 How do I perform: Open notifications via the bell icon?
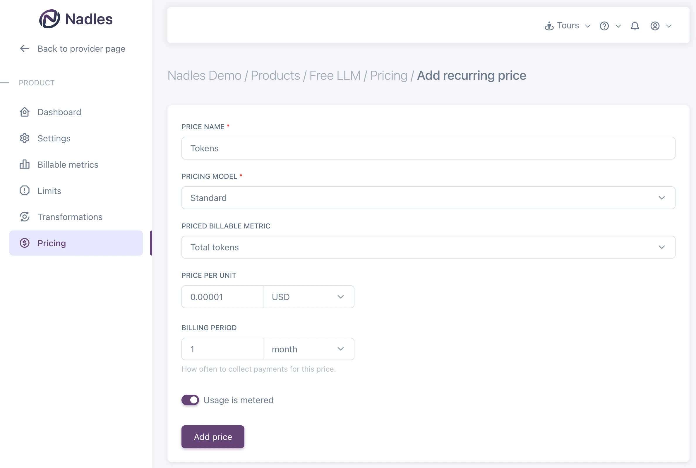tap(635, 26)
